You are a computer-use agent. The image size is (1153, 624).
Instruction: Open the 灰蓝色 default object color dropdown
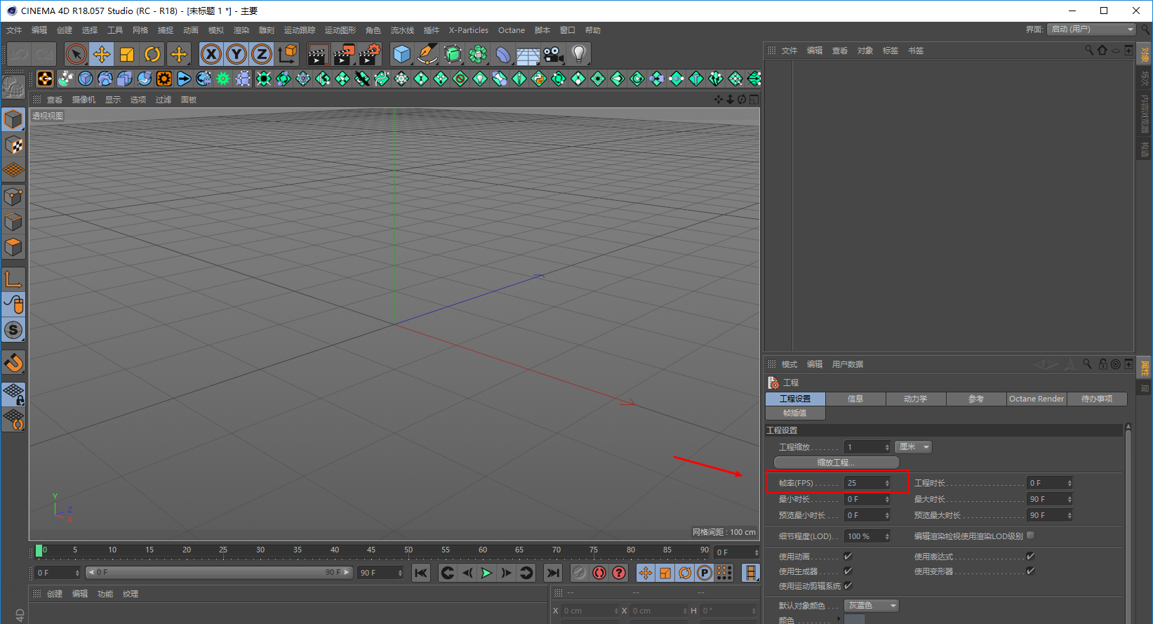[x=872, y=605]
